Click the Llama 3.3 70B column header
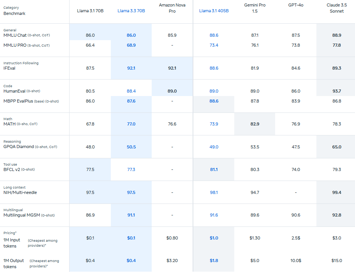 coord(131,11)
